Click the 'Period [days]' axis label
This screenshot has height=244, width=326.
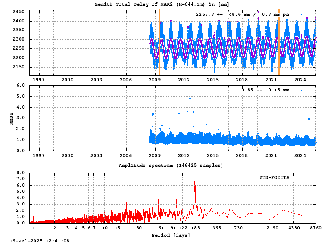coord(171,235)
